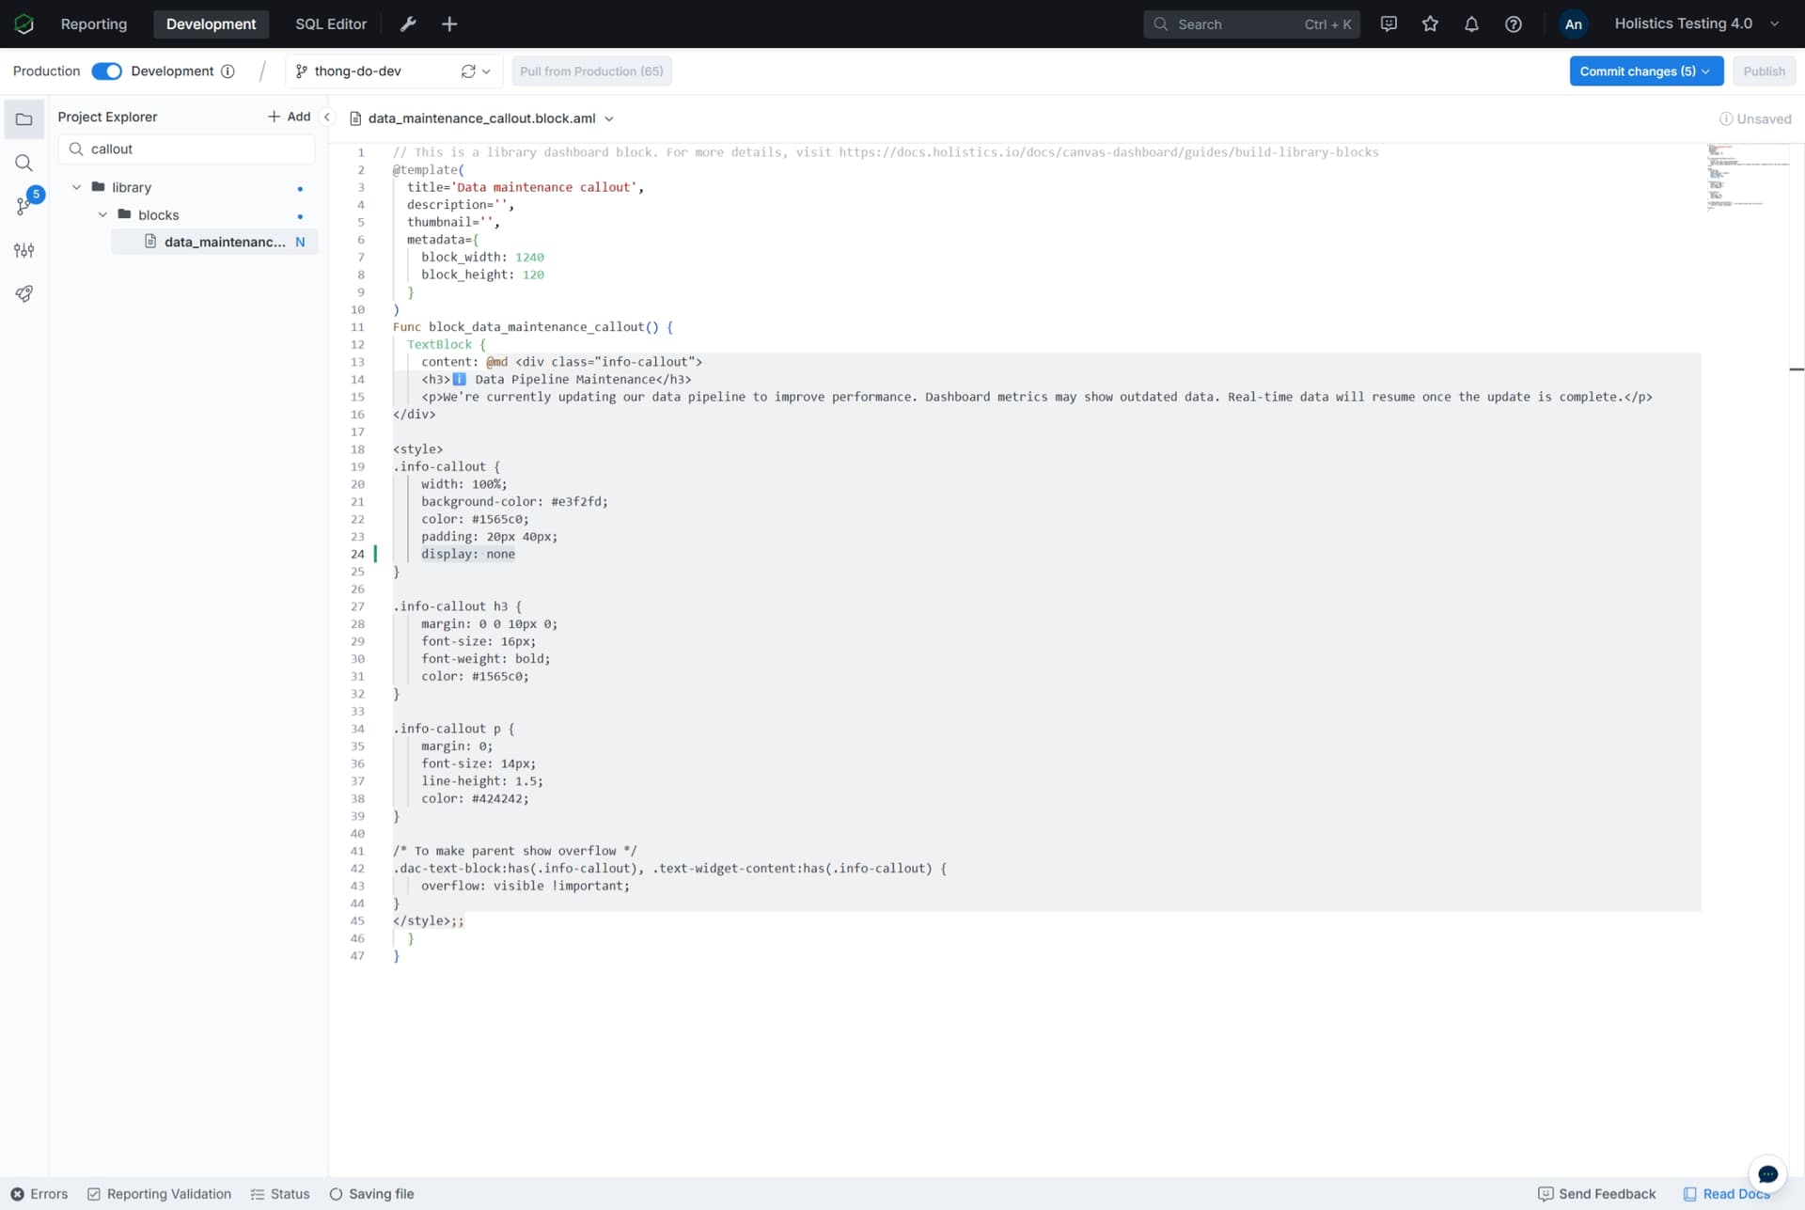Open the file name dropdown chevron
Viewport: 1805px width, 1210px height.
(x=609, y=118)
